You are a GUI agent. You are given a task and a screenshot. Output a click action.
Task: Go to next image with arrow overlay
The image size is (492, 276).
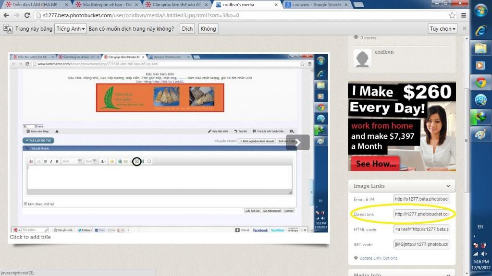click(x=297, y=142)
